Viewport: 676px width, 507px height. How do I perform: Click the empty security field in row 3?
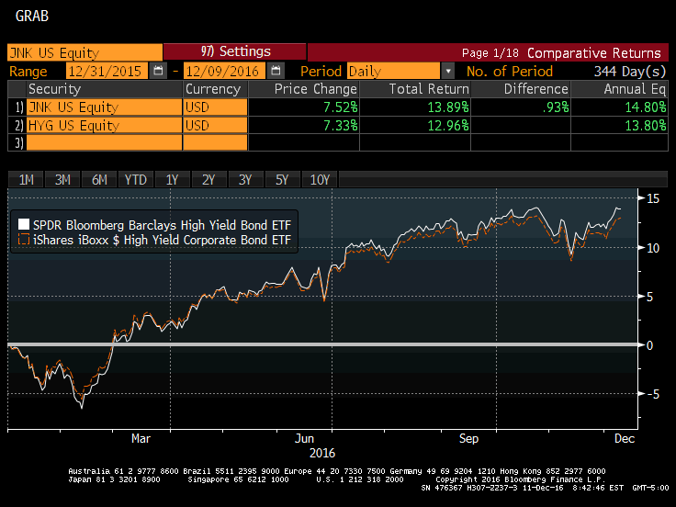point(105,142)
